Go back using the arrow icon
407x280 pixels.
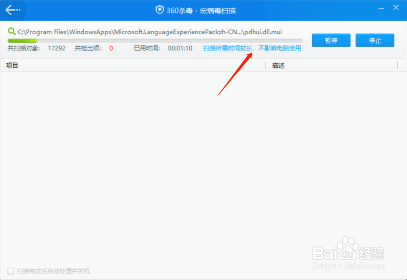click(x=13, y=10)
